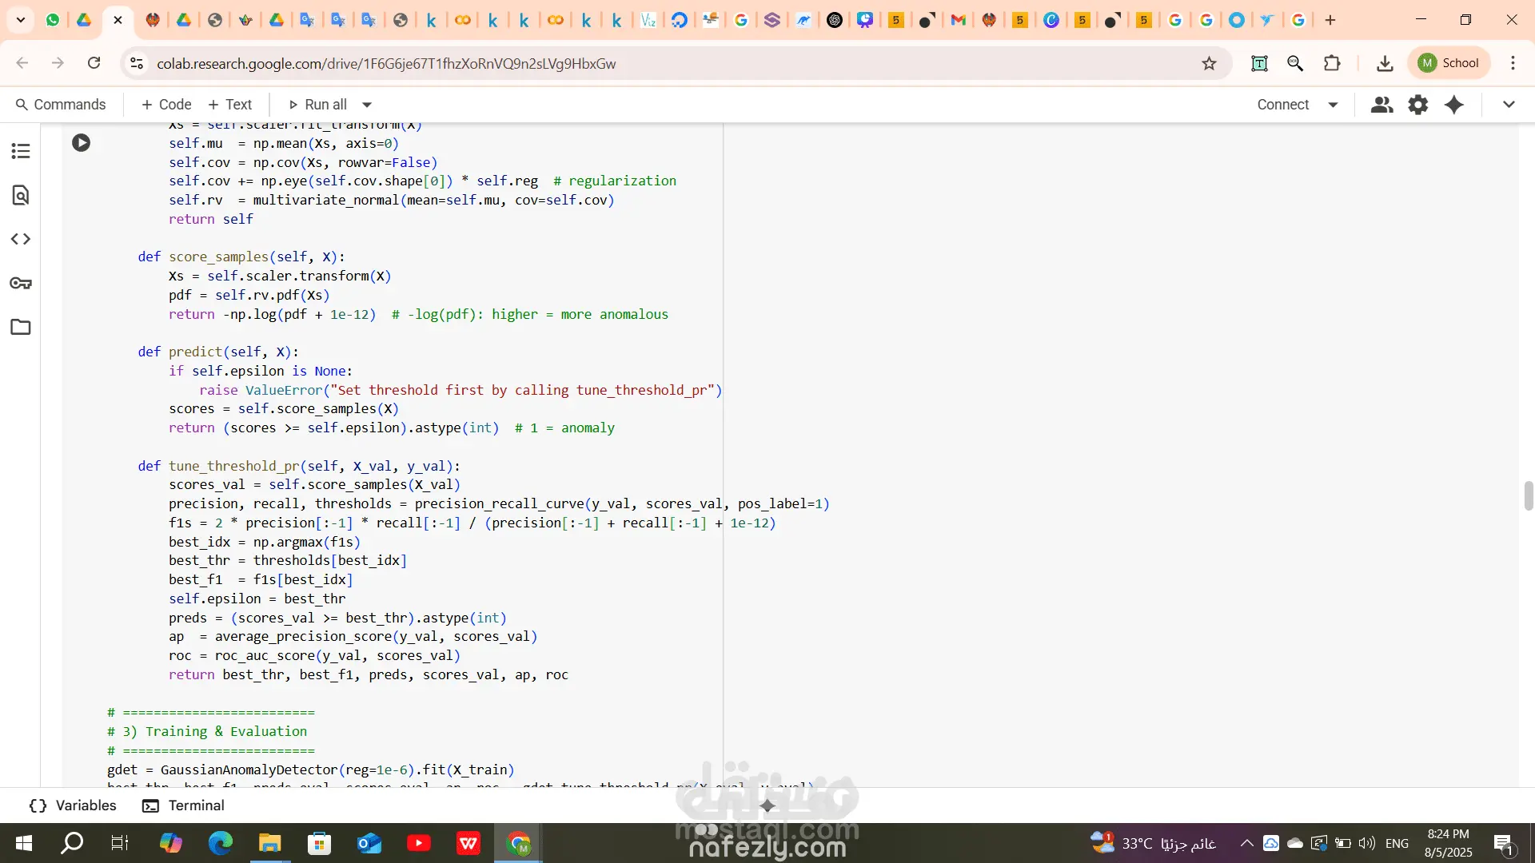
Task: Open the tab search dropdown in Chrome
Action: (21, 20)
